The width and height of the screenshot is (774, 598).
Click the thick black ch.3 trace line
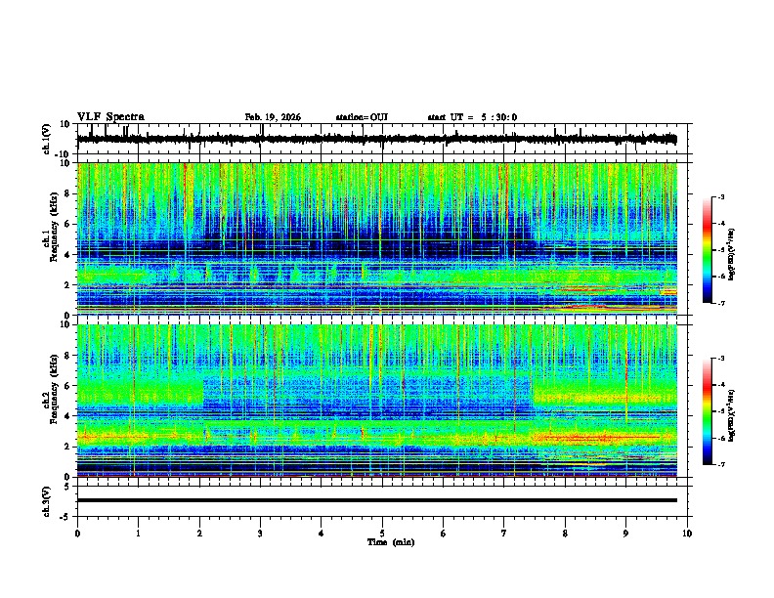tap(377, 500)
